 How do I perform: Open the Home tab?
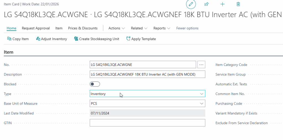pyautogui.click(x=11, y=28)
